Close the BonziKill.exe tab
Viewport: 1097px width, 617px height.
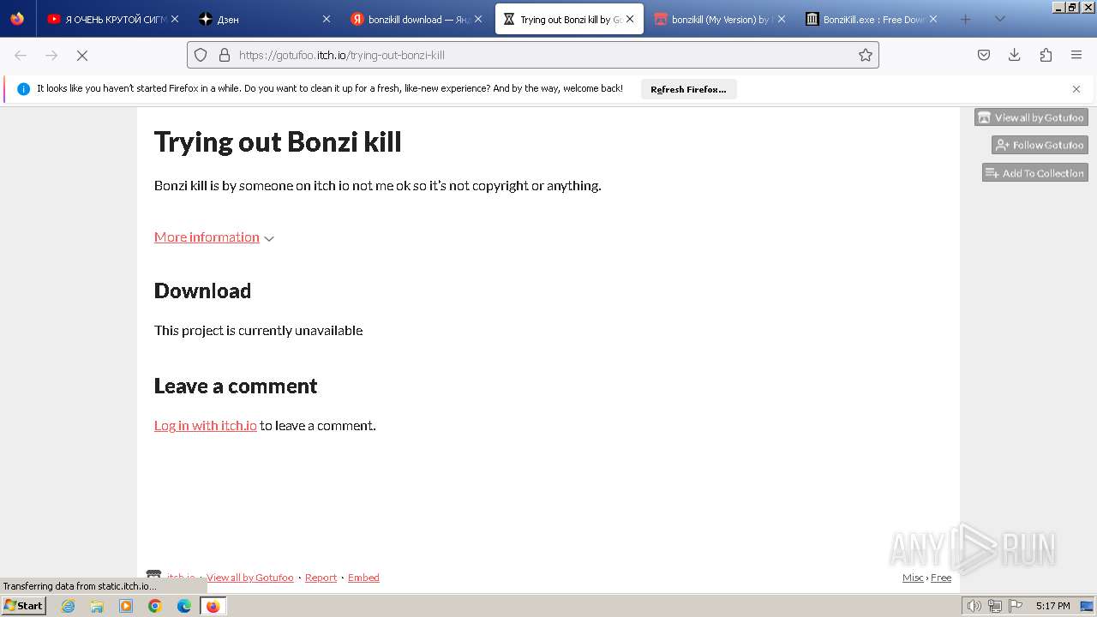[933, 19]
